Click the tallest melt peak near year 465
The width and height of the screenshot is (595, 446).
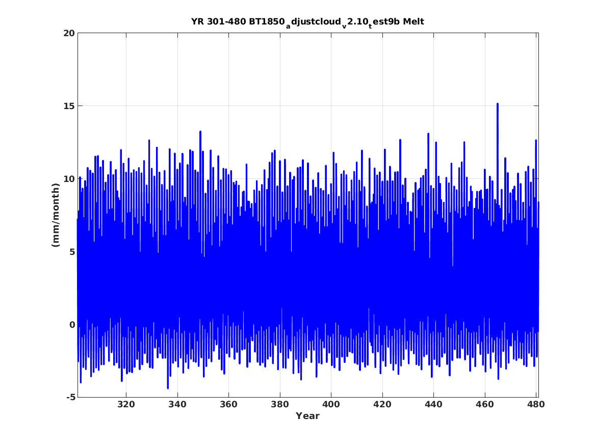pyautogui.click(x=498, y=104)
